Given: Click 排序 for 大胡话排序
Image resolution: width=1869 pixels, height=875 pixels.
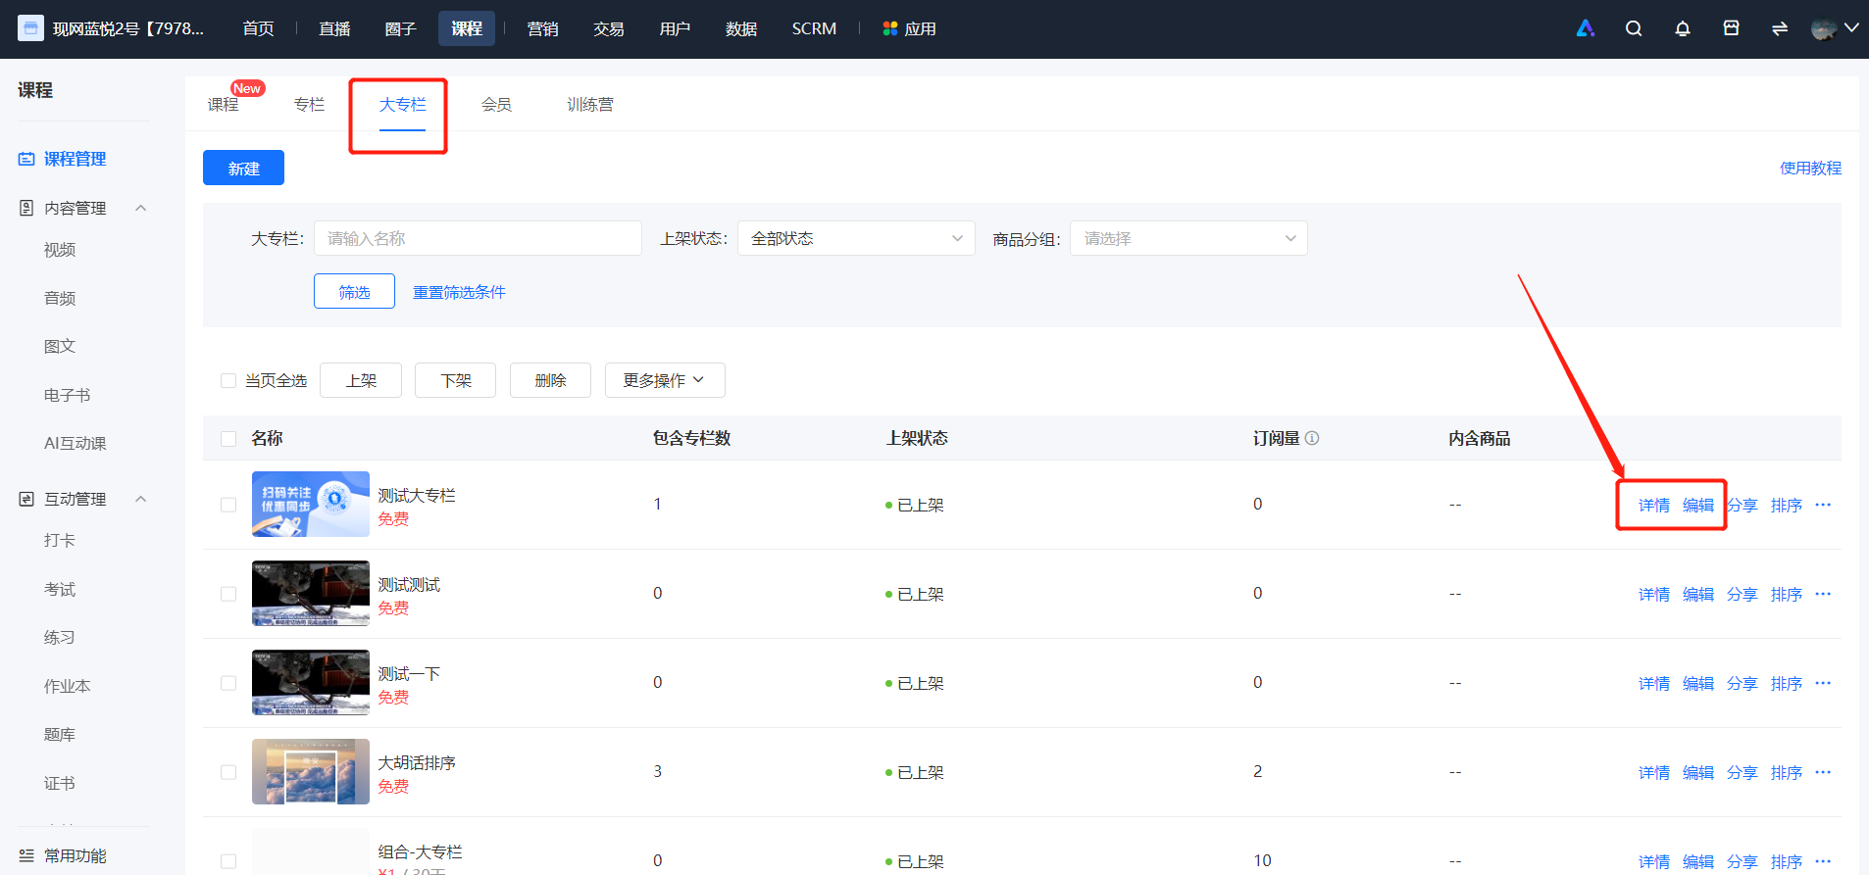Looking at the screenshot, I should pyautogui.click(x=1787, y=772).
